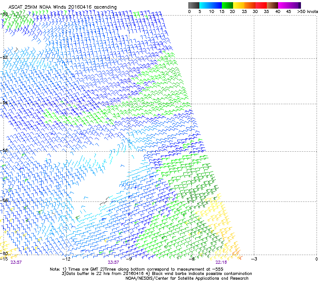
Task: Click the green 15-20 knots color bar segment
Action: pyautogui.click(x=227, y=5)
